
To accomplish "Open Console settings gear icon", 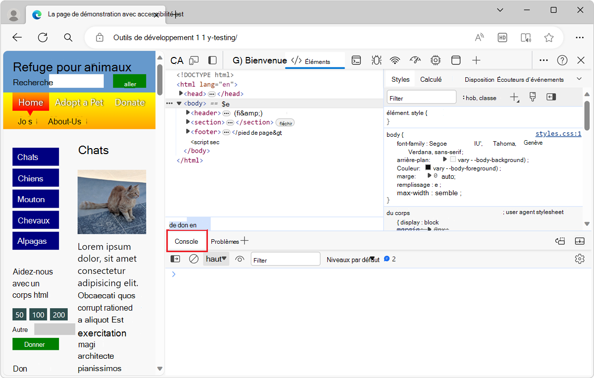I will [x=580, y=259].
